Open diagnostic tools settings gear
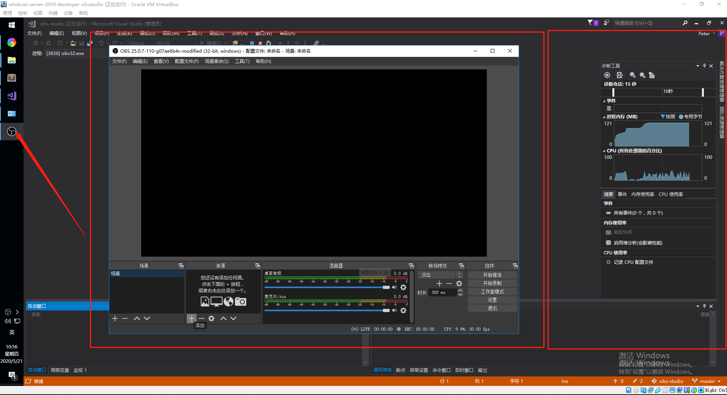The image size is (727, 395). [x=607, y=75]
